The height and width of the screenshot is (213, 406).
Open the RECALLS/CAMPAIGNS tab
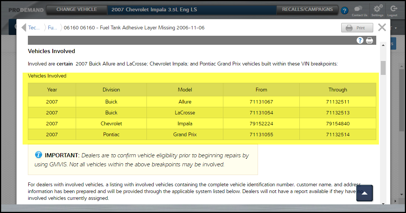[307, 9]
